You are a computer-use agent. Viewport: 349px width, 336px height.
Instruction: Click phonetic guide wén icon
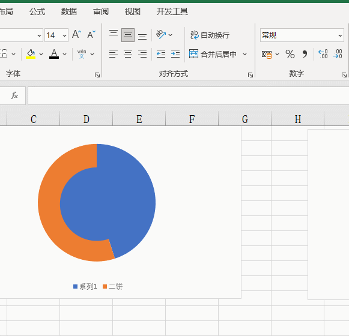point(82,54)
